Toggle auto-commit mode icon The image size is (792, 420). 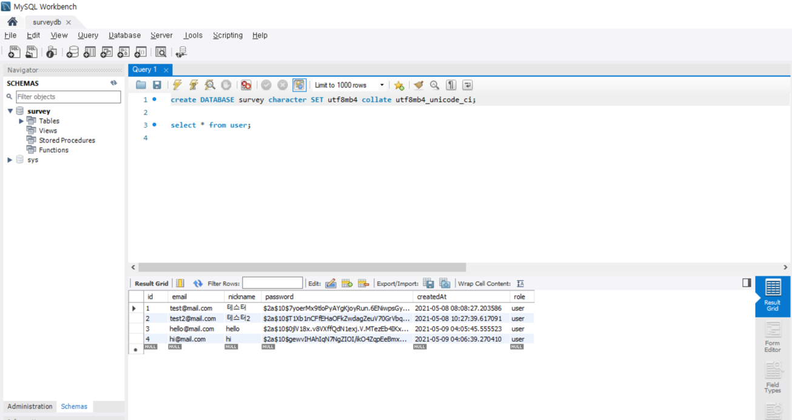[299, 85]
